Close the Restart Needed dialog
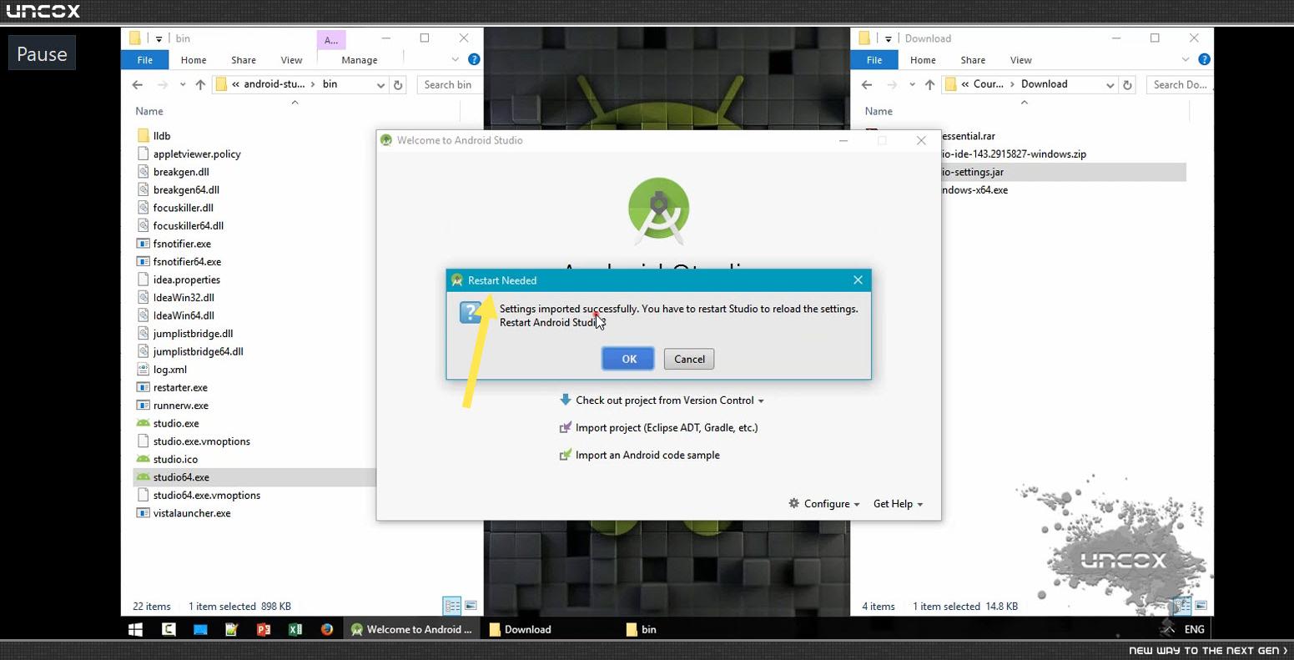1294x660 pixels. 858,280
